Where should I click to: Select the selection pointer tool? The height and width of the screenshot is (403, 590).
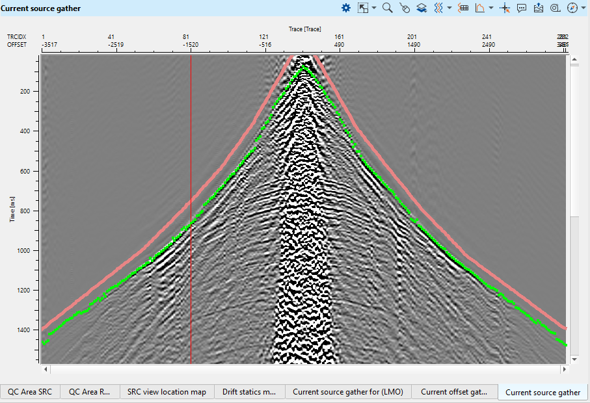(363, 8)
